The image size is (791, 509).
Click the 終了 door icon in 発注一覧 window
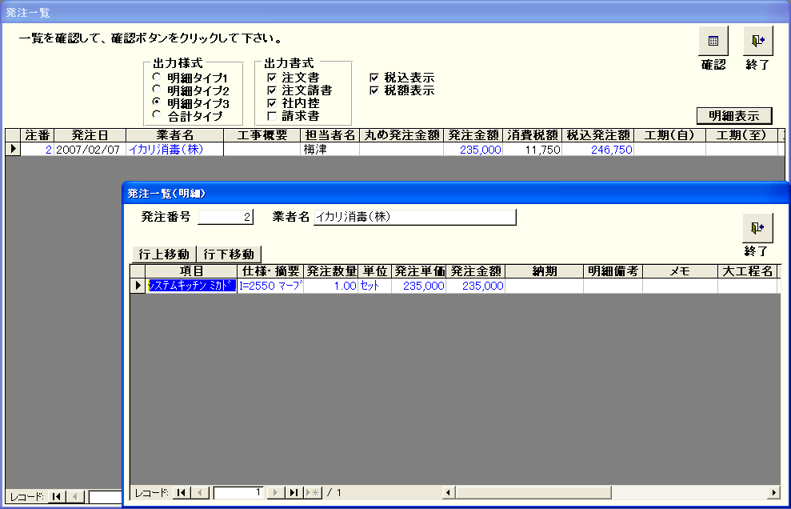point(757,41)
